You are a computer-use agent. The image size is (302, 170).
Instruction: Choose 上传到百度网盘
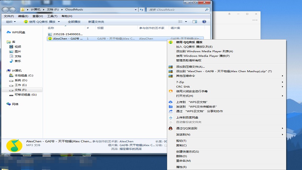coord(226,117)
